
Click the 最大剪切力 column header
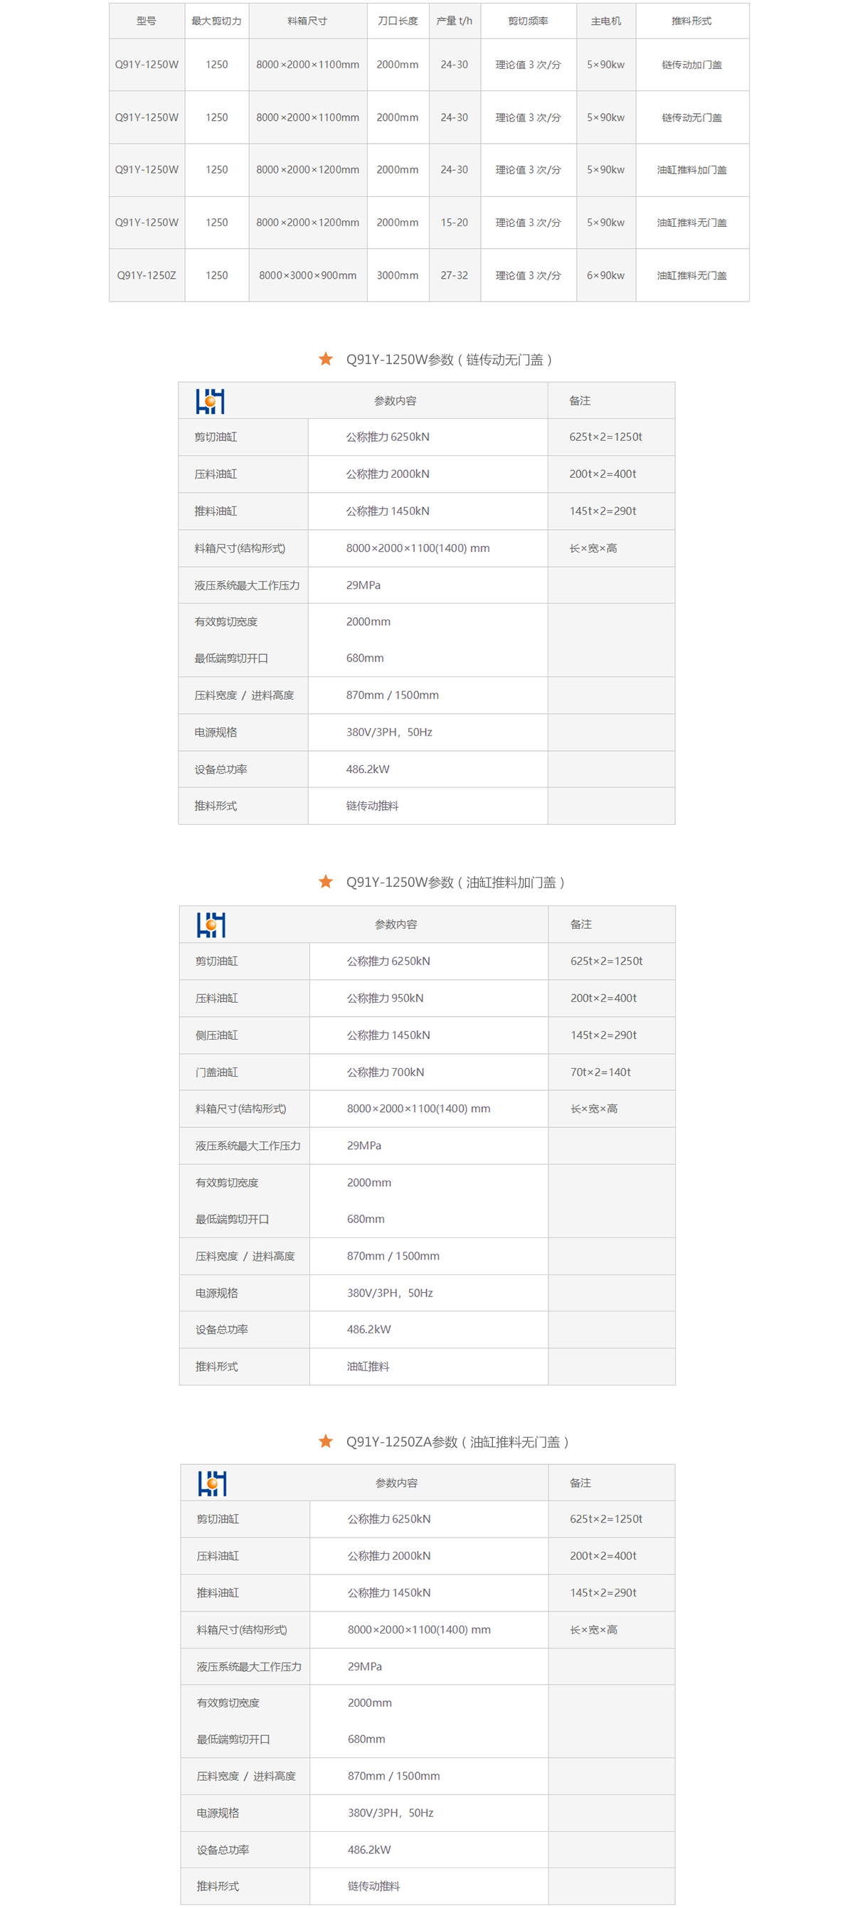(216, 21)
